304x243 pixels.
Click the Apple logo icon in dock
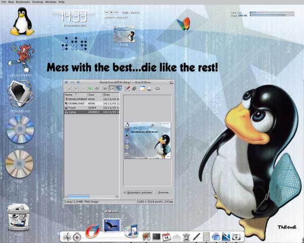(x=67, y=236)
